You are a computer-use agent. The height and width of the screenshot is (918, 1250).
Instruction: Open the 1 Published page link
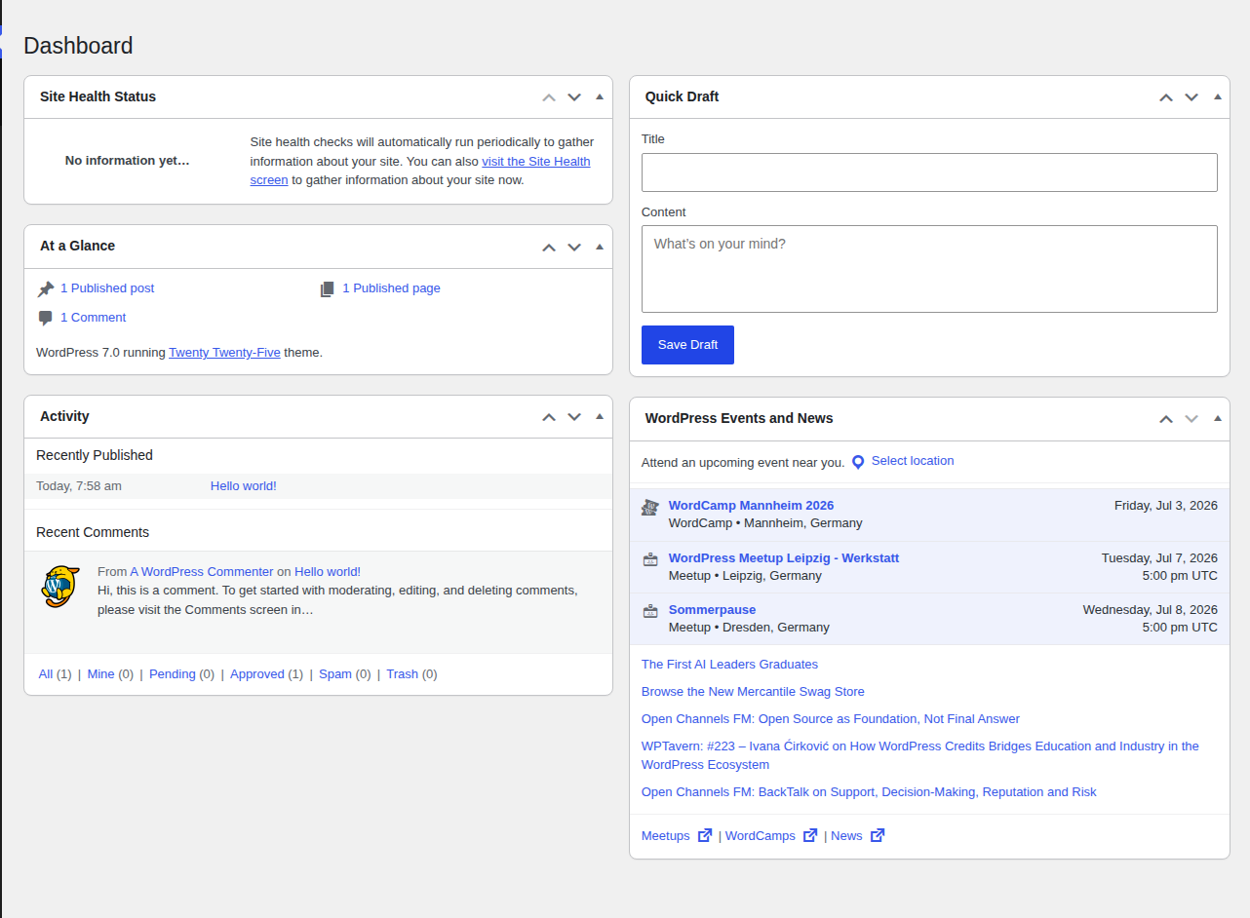click(x=391, y=288)
